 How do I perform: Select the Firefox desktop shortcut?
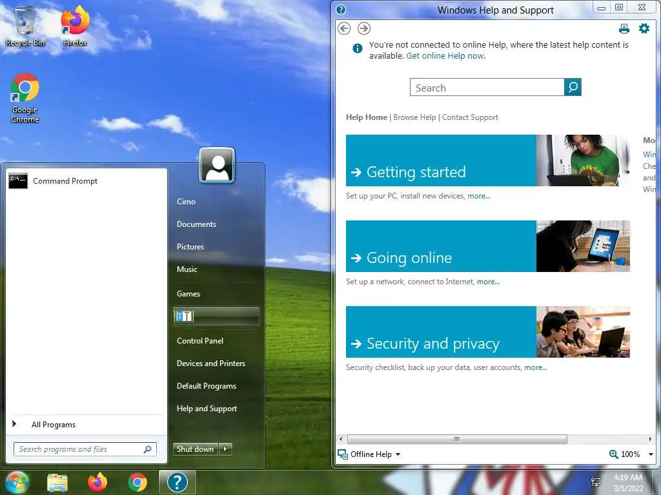(76, 26)
